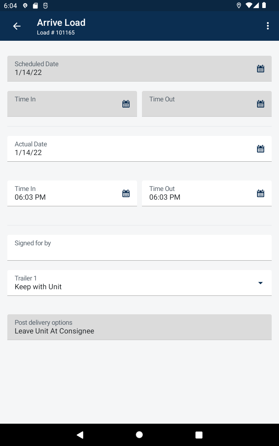Select Keep with Unit trailer option

(38, 287)
